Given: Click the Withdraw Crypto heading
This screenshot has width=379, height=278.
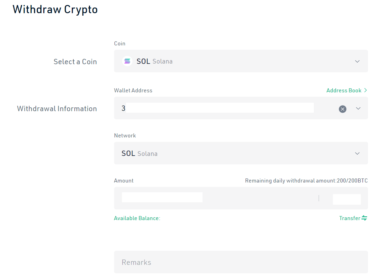Looking at the screenshot, I should [55, 9].
